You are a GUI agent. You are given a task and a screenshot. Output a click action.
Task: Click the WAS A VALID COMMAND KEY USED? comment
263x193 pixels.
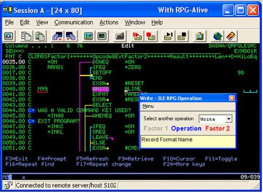[84, 110]
